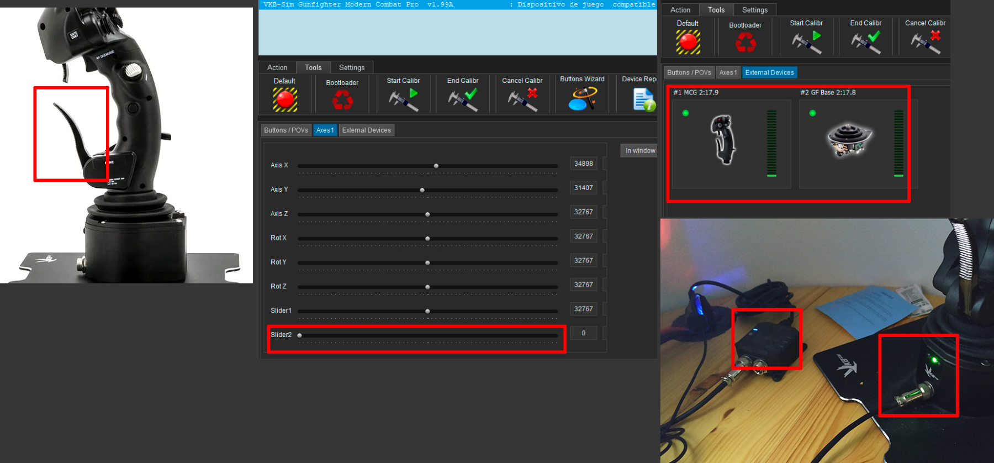Click the Rot X value 32767 field

(x=584, y=236)
